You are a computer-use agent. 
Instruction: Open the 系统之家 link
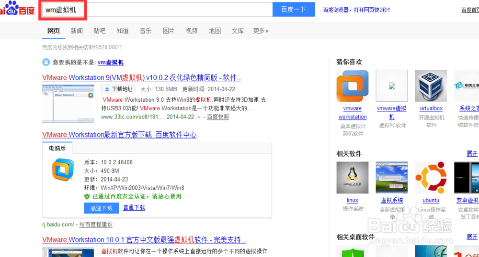pyautogui.click(x=469, y=108)
